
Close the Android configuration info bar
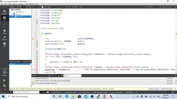coord(175,89)
